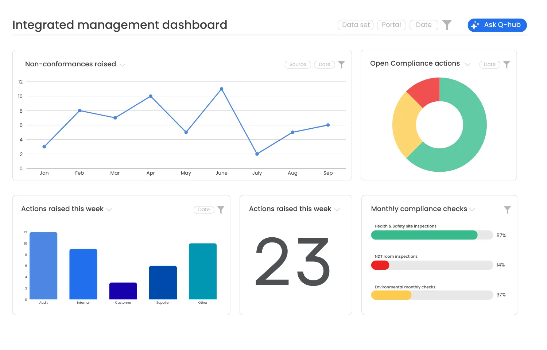This screenshot has height=350, width=547.
Task: Open the filter icon beside Date pill
Action: [447, 25]
